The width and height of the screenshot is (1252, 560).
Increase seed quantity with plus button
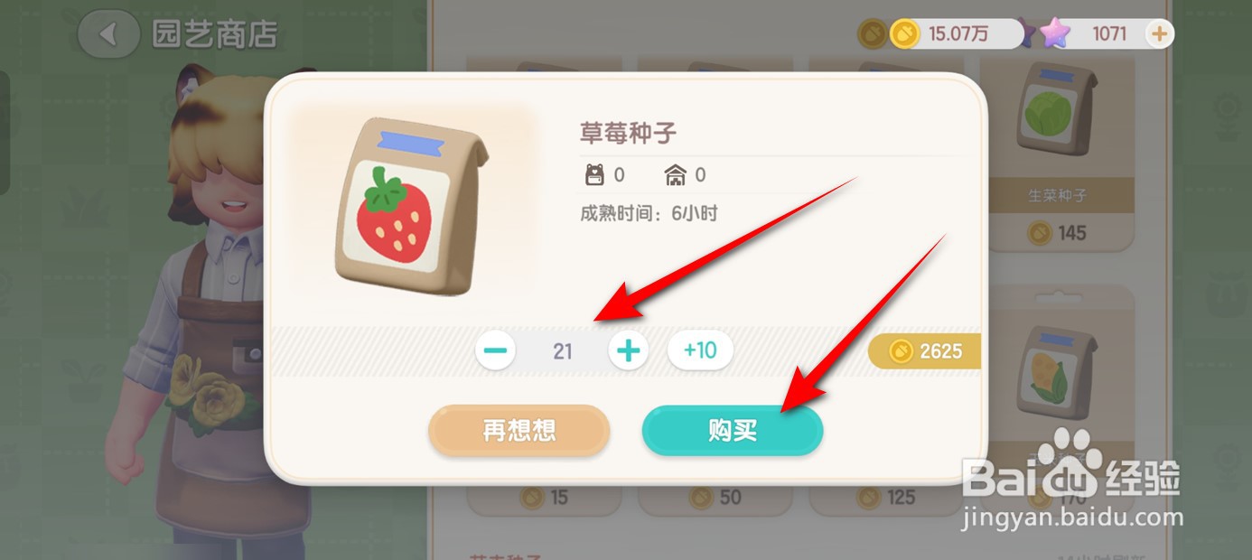coord(629,350)
